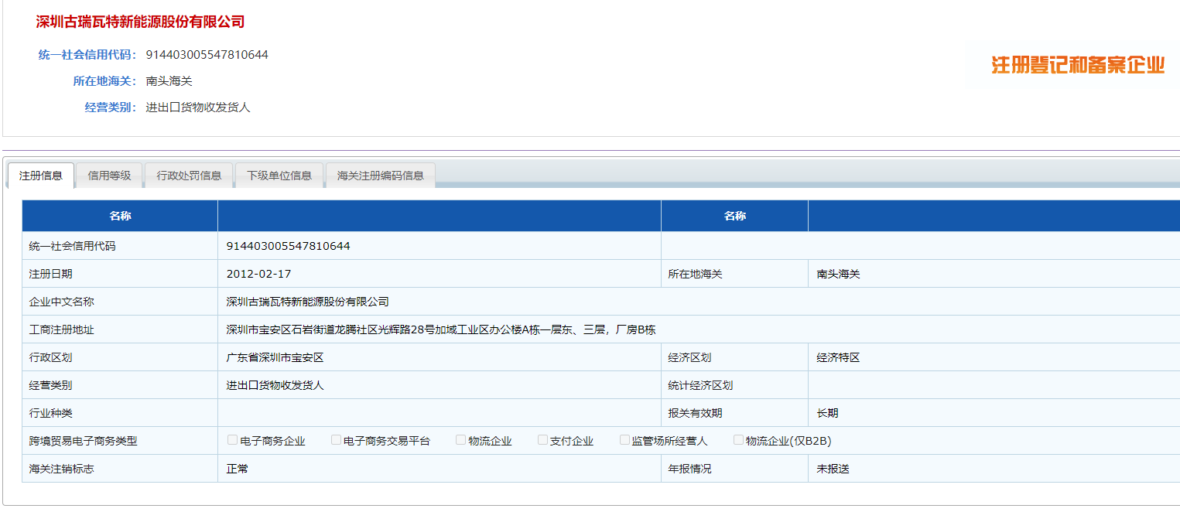
Task: Click the 企业中文名称 value cell
Action: tap(699, 302)
